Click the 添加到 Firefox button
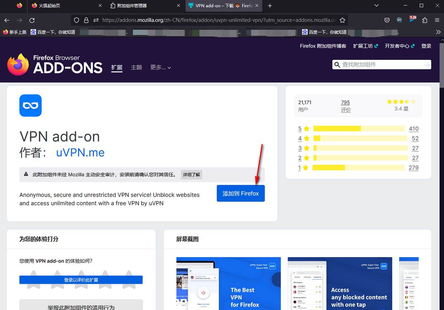The width and height of the screenshot is (444, 310). click(x=241, y=193)
